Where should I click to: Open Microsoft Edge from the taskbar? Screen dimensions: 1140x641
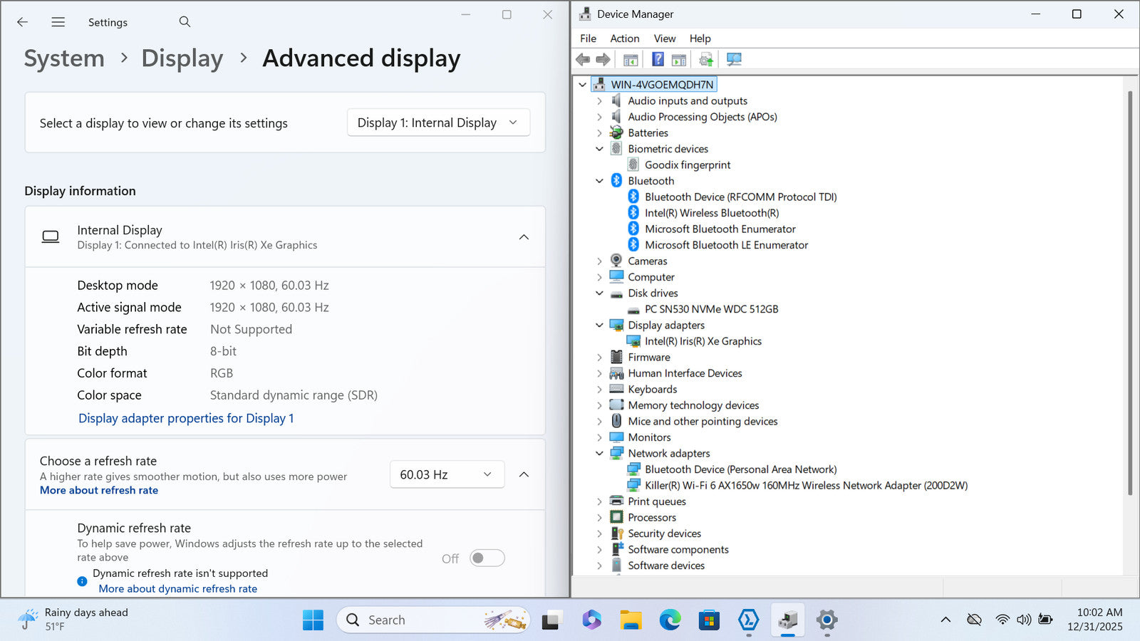pyautogui.click(x=670, y=620)
